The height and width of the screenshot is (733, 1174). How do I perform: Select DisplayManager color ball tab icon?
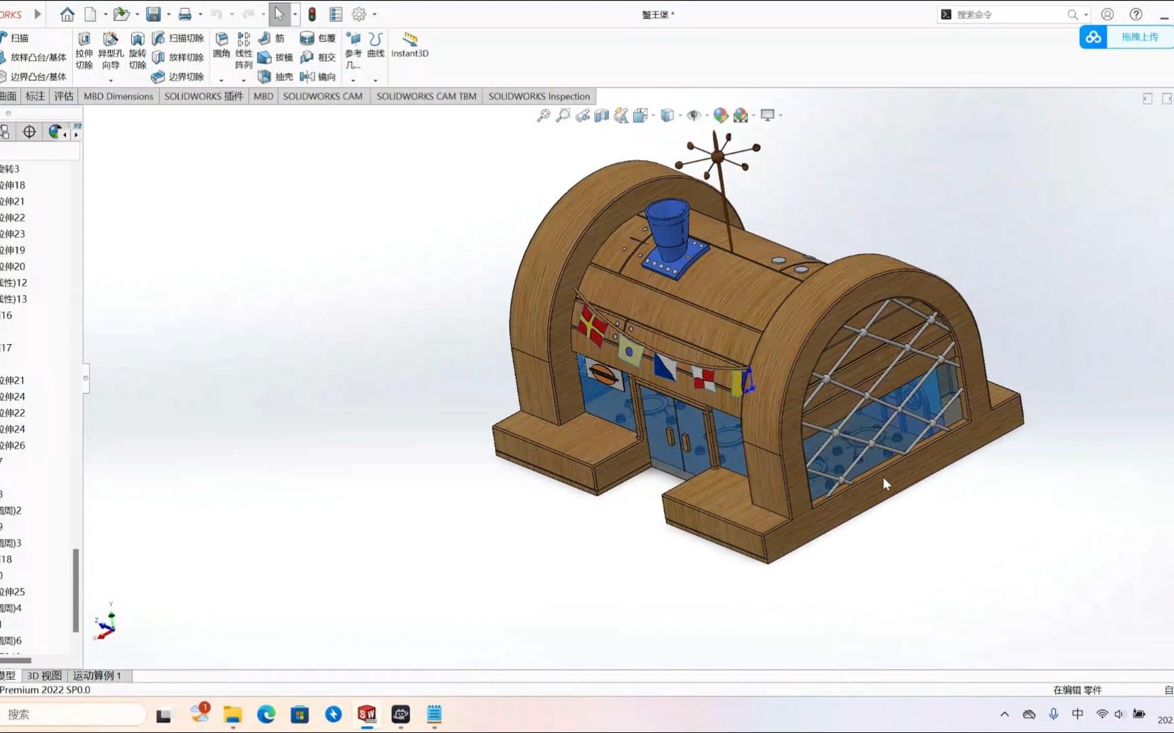point(56,132)
